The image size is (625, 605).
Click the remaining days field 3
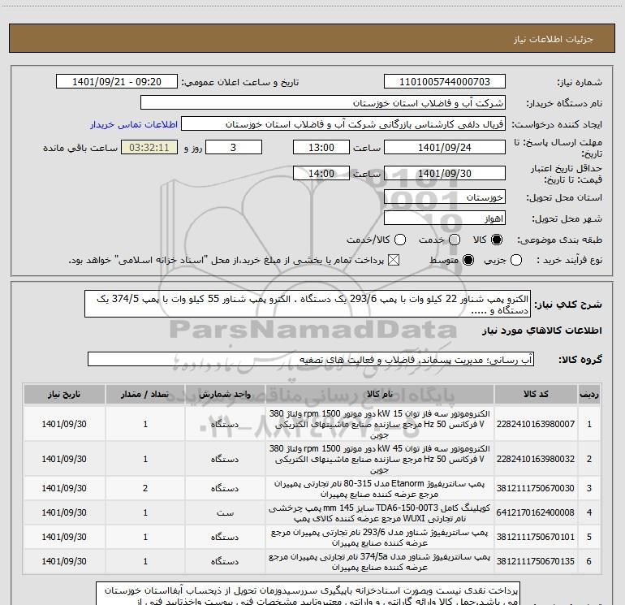tap(234, 147)
